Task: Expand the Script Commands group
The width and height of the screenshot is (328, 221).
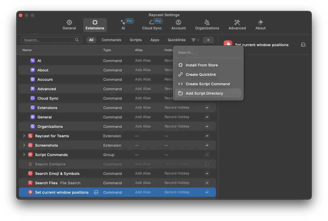Action: click(24, 155)
